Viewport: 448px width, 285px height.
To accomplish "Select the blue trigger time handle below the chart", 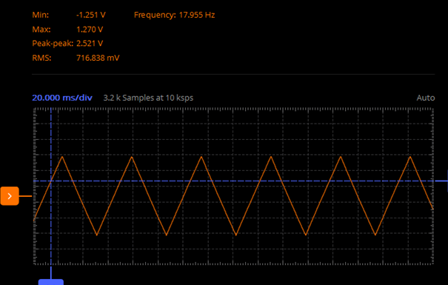I will [51, 282].
